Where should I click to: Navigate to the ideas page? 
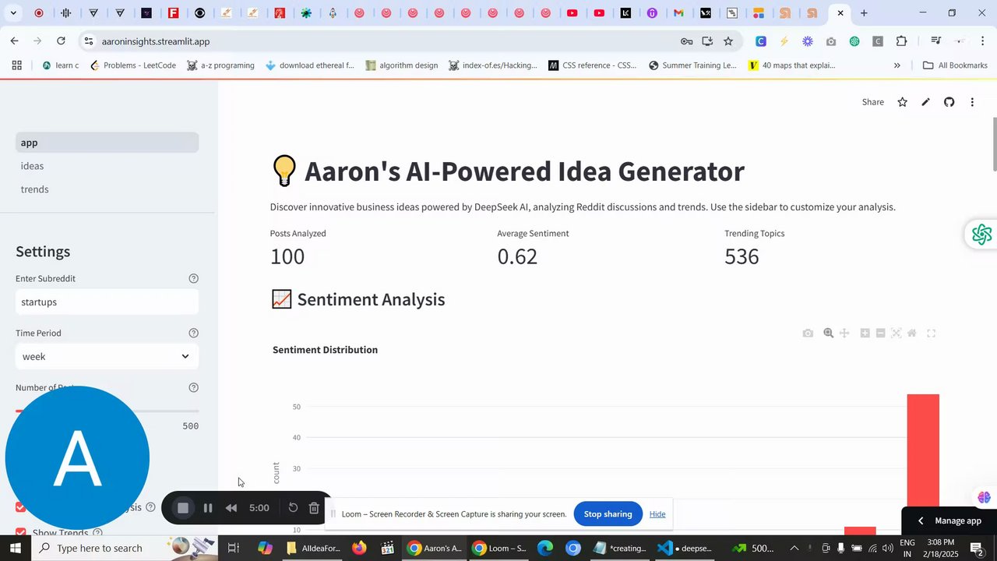point(107,166)
